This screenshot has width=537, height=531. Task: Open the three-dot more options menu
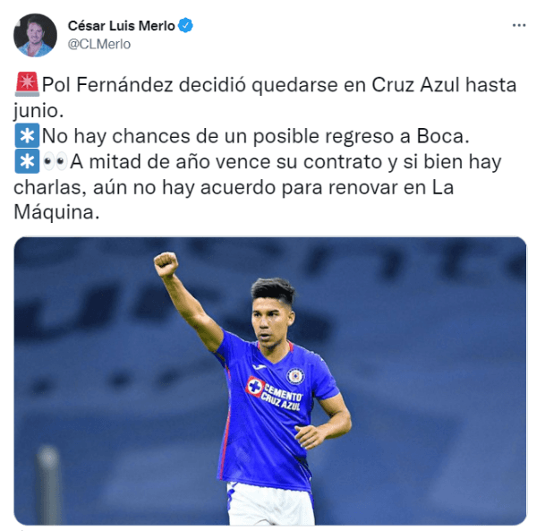[x=518, y=25]
